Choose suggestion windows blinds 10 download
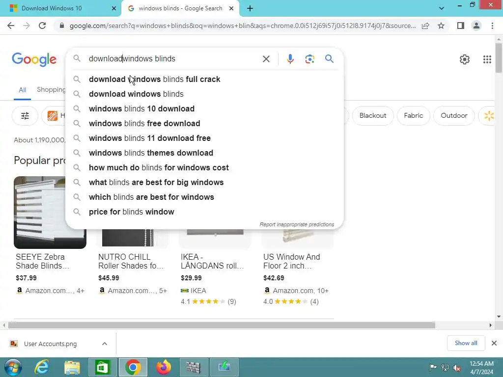Image resolution: width=503 pixels, height=377 pixels. pyautogui.click(x=204, y=108)
